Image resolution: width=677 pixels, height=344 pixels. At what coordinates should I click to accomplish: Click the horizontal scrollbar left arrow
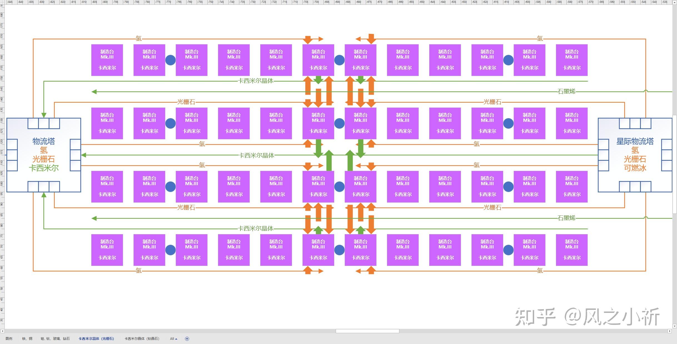(2, 331)
